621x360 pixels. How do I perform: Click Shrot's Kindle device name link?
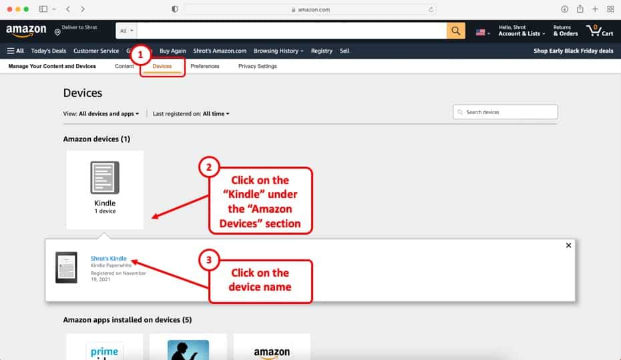[109, 258]
